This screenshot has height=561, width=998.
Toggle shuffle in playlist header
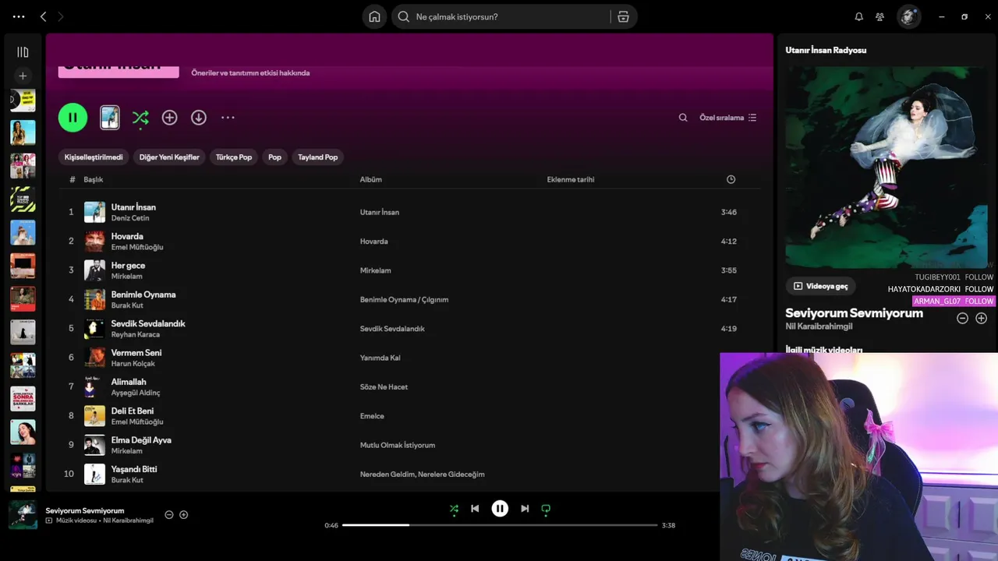pyautogui.click(x=140, y=118)
